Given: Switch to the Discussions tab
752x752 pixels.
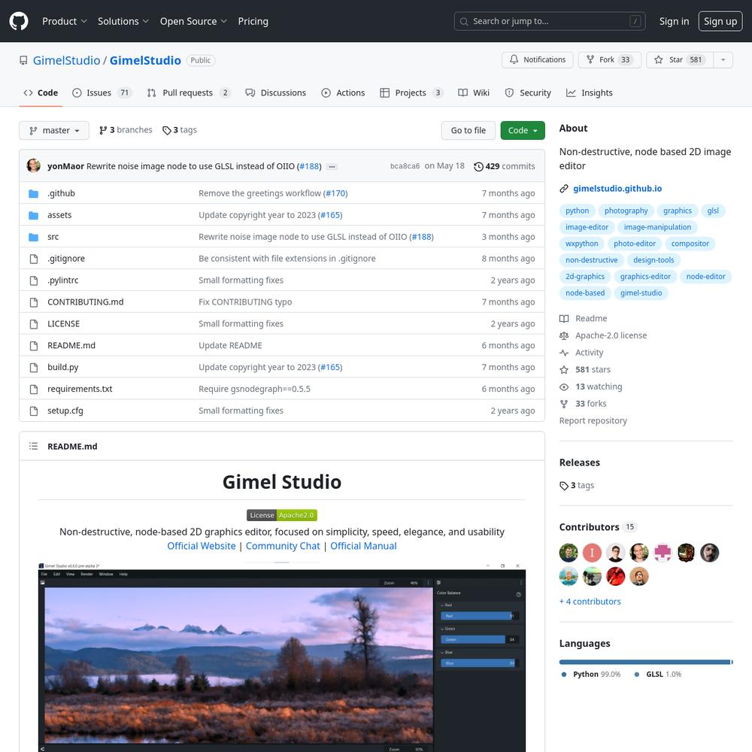Looking at the screenshot, I should [x=275, y=92].
